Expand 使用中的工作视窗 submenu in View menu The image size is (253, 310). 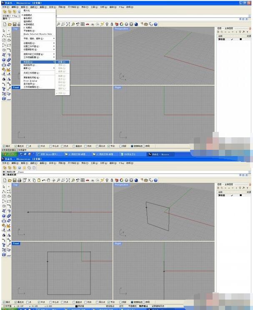tap(38, 54)
